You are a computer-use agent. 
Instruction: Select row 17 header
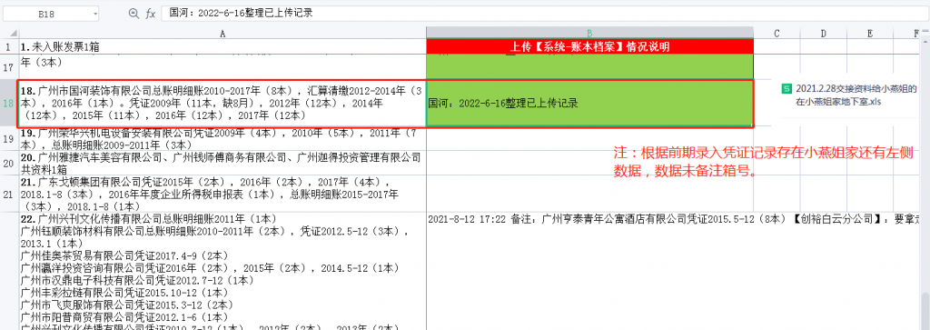click(x=9, y=67)
